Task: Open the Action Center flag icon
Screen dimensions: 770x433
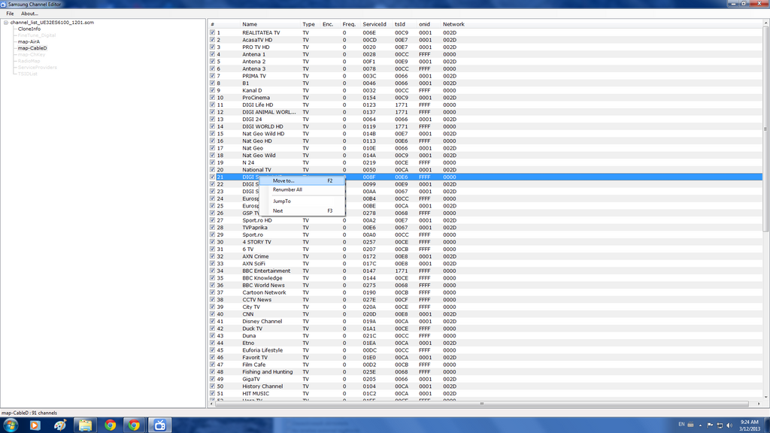Action: point(709,425)
